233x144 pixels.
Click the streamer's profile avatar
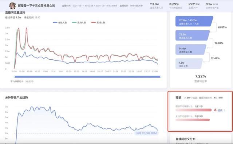(x=12, y=6)
